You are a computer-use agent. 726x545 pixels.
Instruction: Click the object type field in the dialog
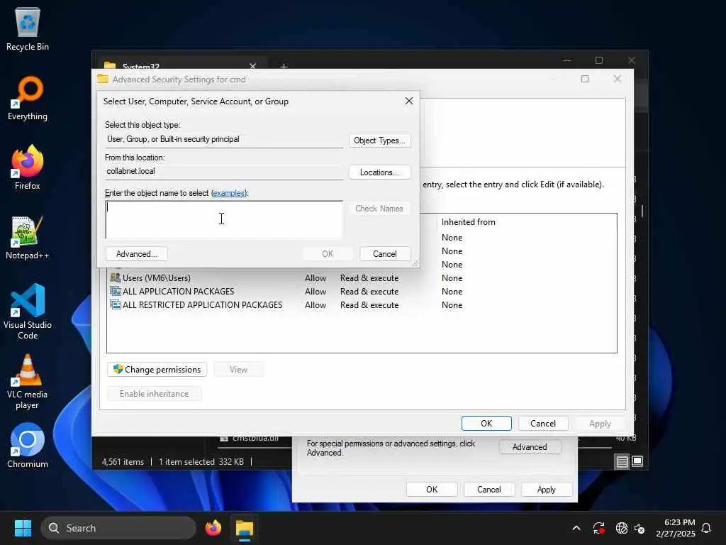click(224, 140)
